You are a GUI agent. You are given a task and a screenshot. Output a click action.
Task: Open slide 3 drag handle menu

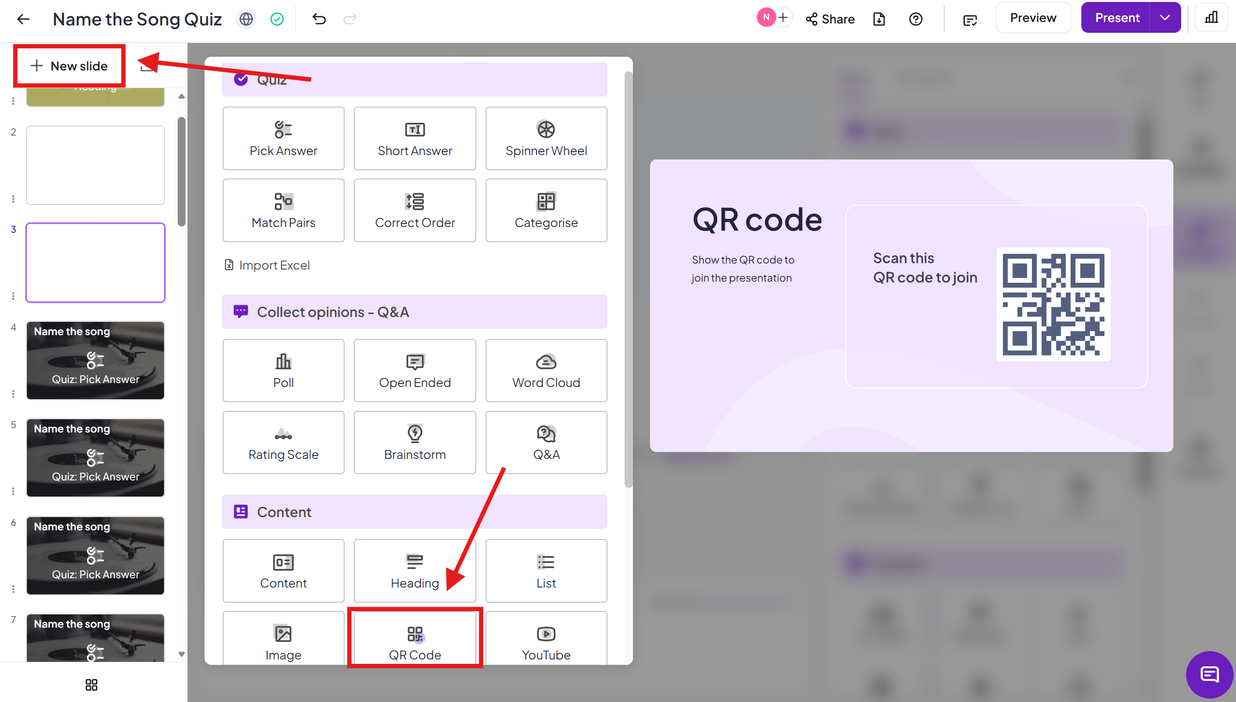(x=13, y=296)
